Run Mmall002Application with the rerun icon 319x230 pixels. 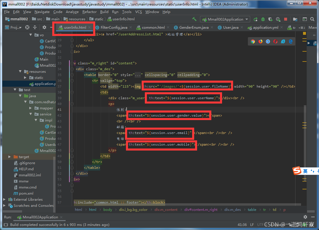[255, 19]
